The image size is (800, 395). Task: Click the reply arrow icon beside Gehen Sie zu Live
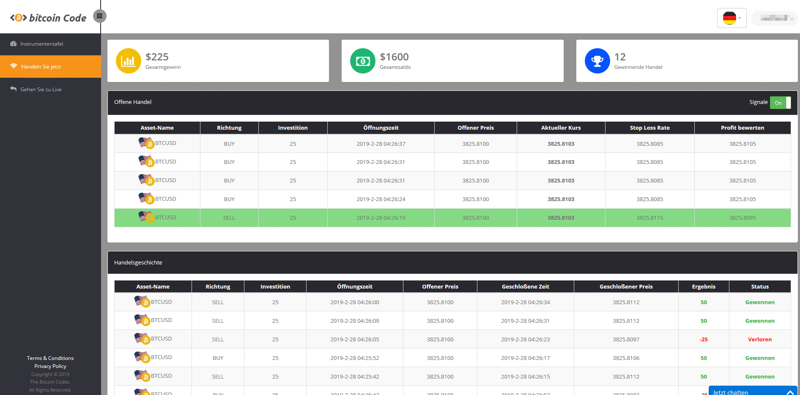[14, 89]
